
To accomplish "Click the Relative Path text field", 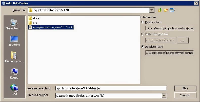I will (x=170, y=28).
